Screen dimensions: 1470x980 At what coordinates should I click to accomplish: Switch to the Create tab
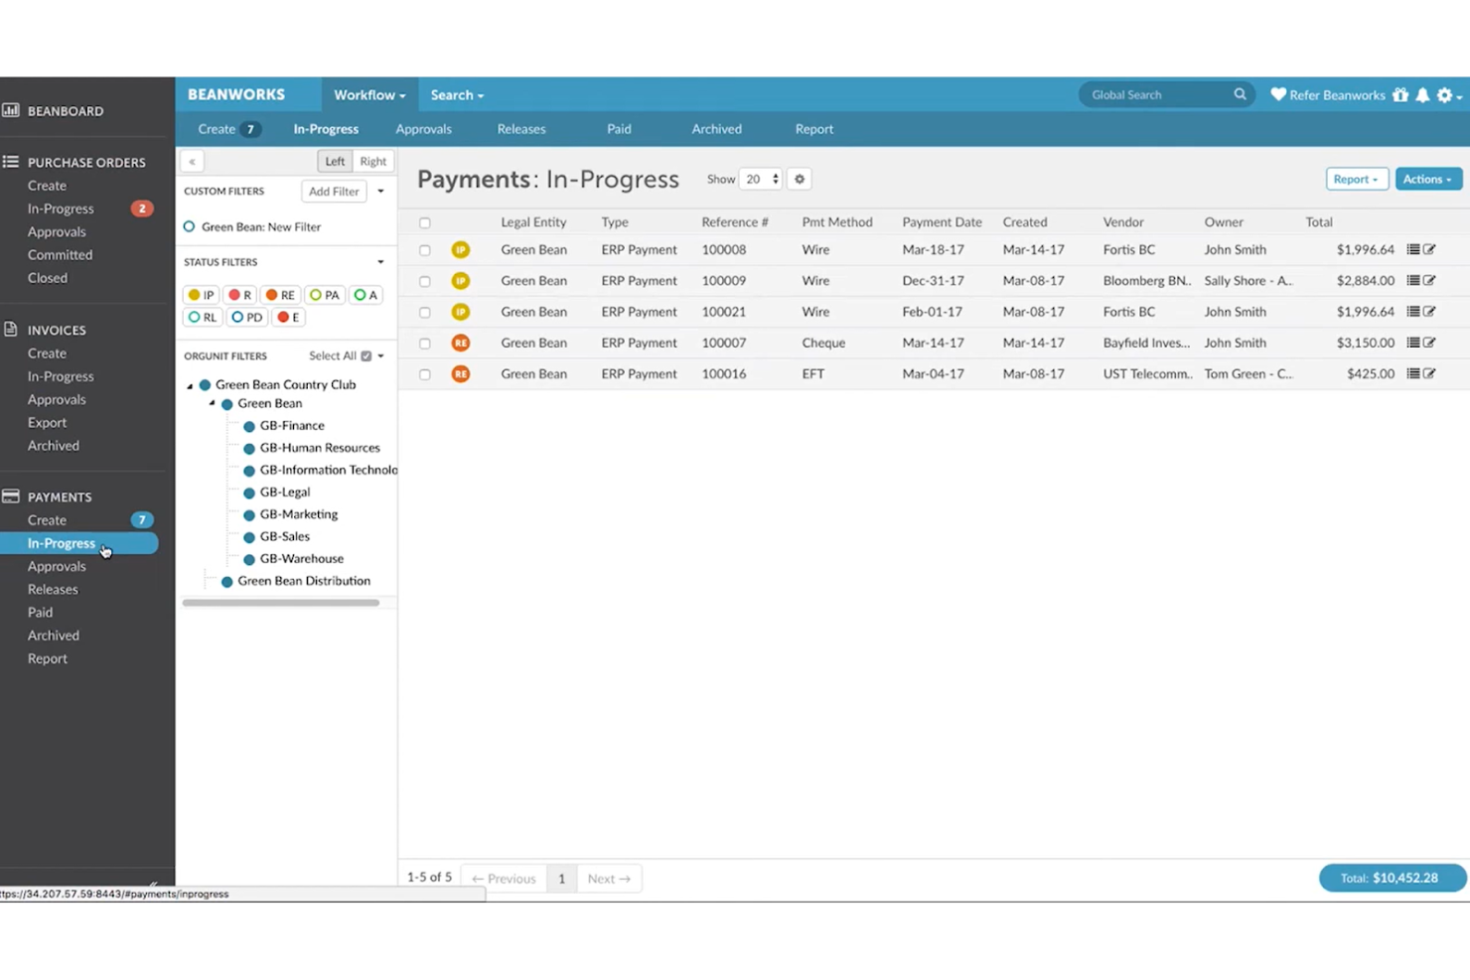(228, 129)
